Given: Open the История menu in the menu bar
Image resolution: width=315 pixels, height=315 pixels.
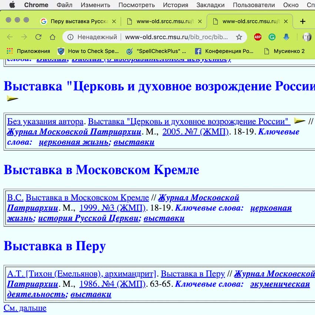Looking at the screenshot, I should tap(175, 5).
